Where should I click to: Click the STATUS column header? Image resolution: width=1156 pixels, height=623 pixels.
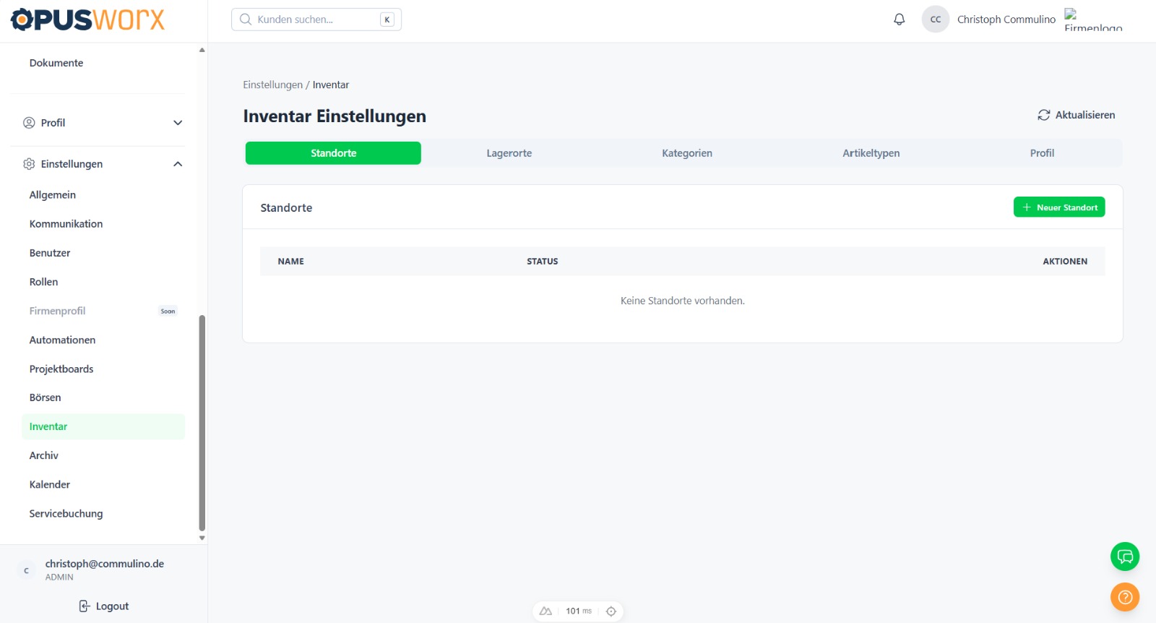point(542,262)
